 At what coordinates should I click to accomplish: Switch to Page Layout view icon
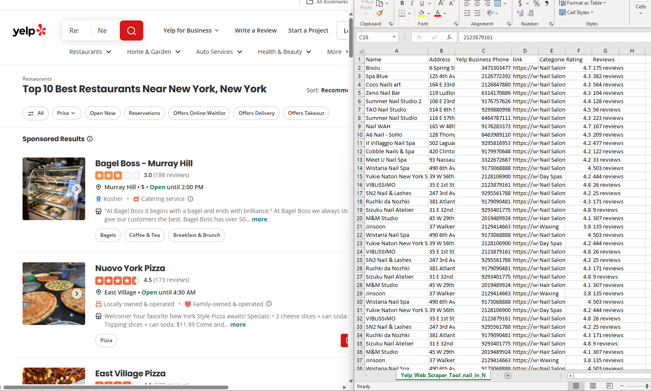pos(593,386)
